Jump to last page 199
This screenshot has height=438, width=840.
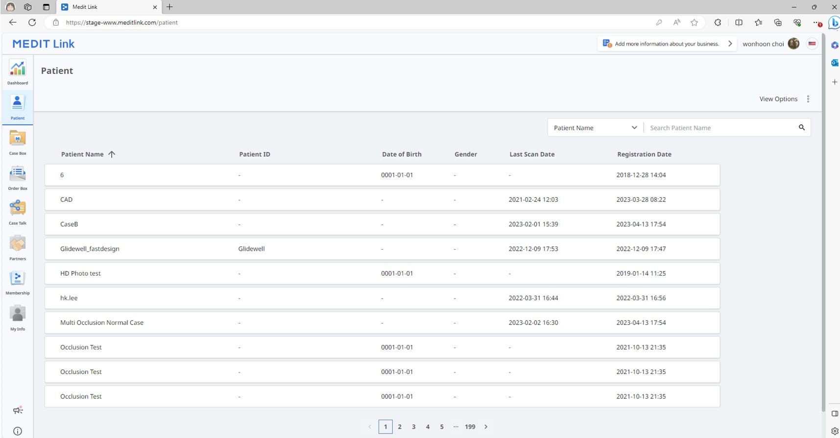point(470,427)
